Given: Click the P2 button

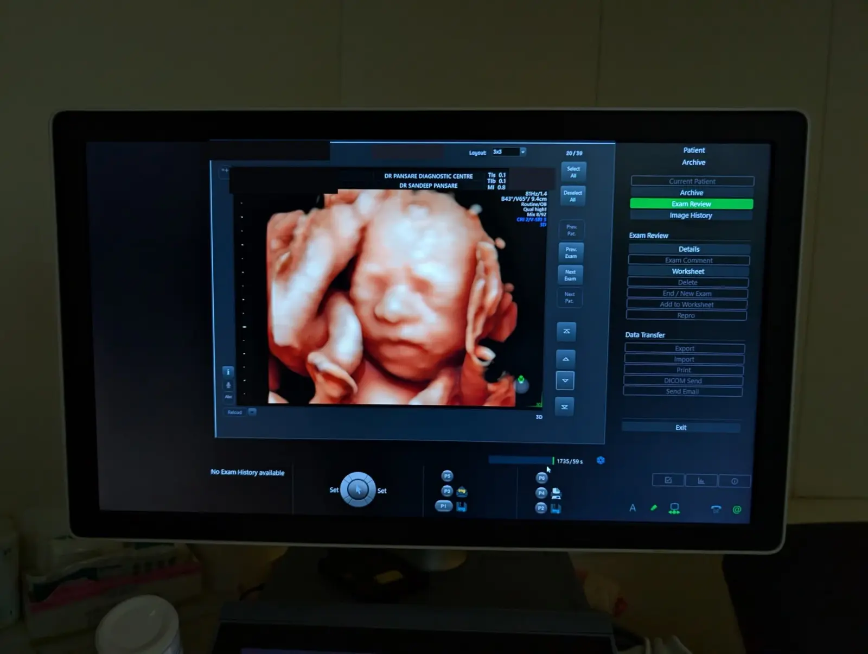Looking at the screenshot, I should pyautogui.click(x=540, y=508).
